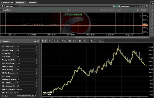Click the Max Open Positions value field
This screenshot has height=98, width=154.
tap(27, 93)
